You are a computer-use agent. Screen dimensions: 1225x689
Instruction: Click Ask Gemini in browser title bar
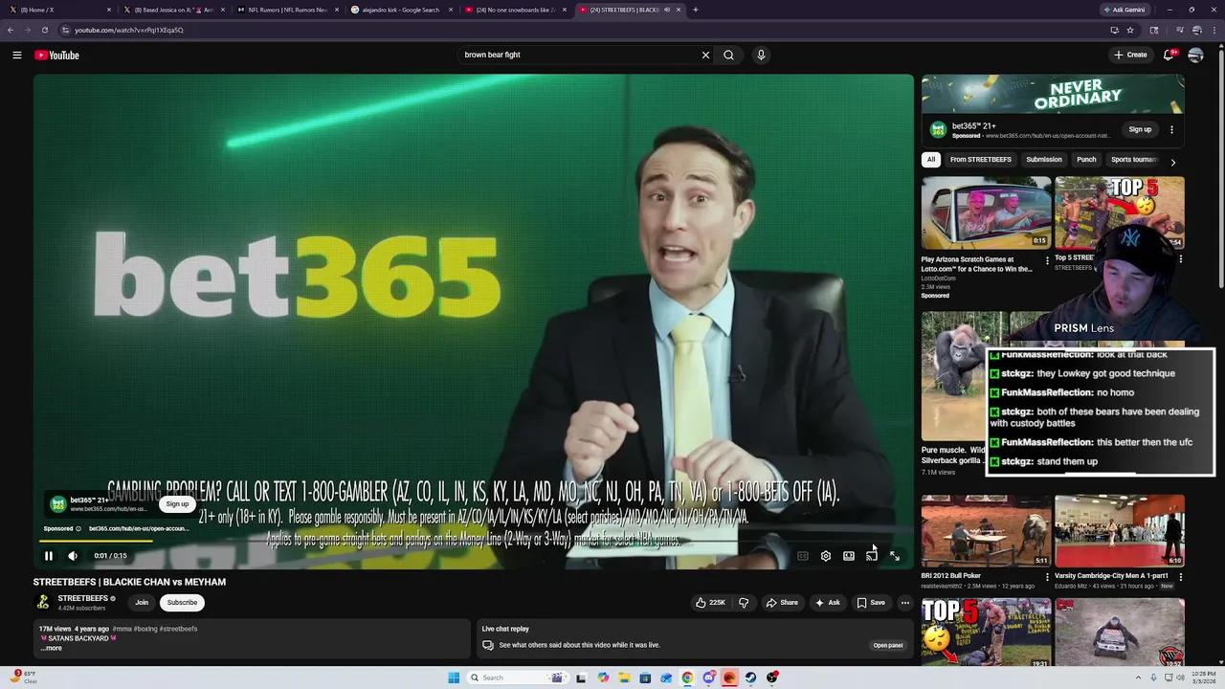(x=1123, y=10)
